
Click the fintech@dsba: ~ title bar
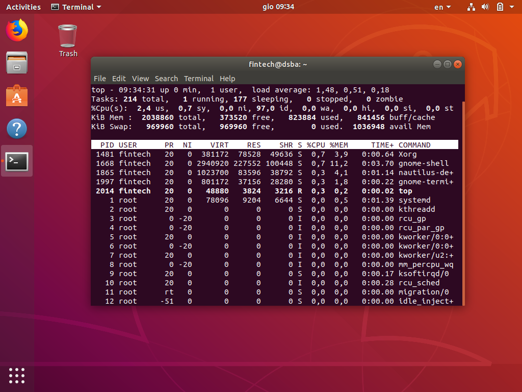pos(278,64)
